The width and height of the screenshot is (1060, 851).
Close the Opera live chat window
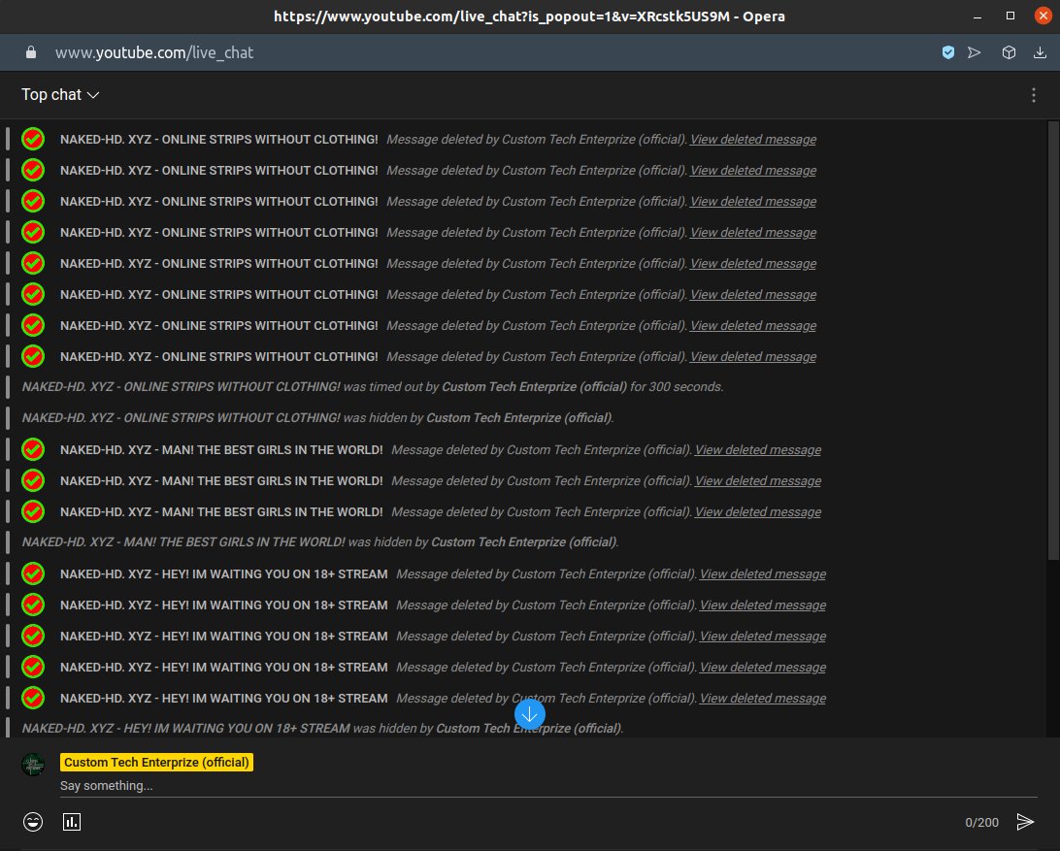[1043, 16]
